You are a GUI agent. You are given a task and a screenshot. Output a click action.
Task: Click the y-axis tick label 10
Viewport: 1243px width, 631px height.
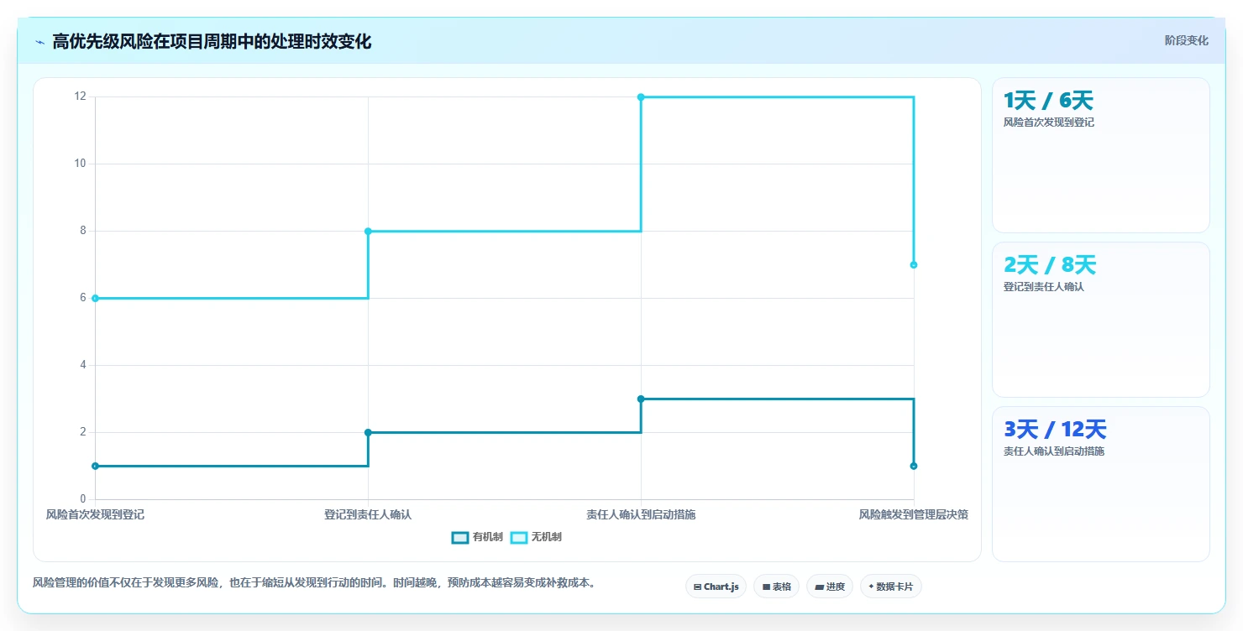pyautogui.click(x=81, y=164)
